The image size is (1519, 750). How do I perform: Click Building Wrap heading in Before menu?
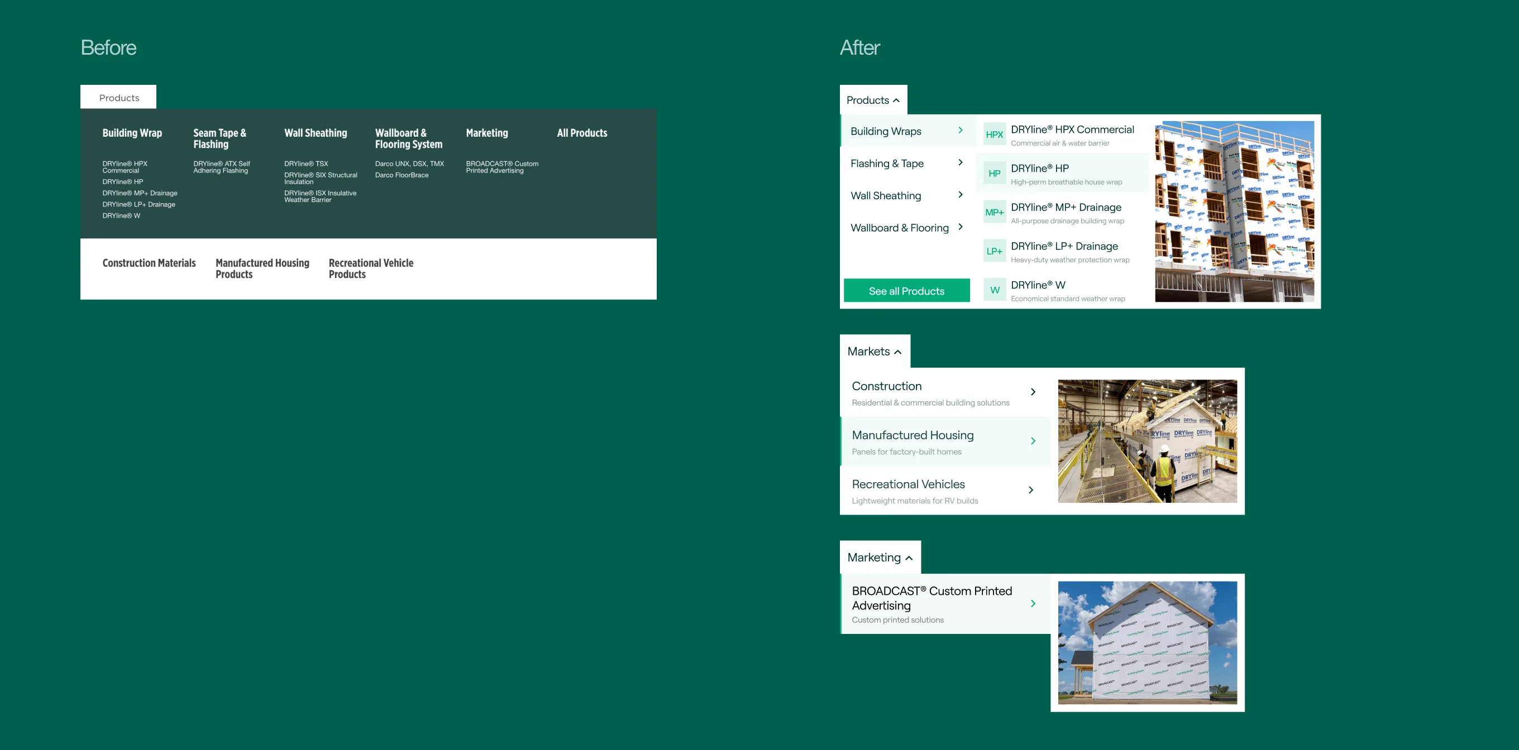point(132,133)
